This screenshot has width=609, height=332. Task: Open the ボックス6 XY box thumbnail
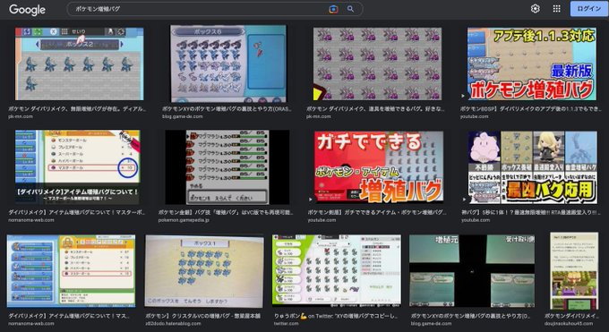click(228, 64)
